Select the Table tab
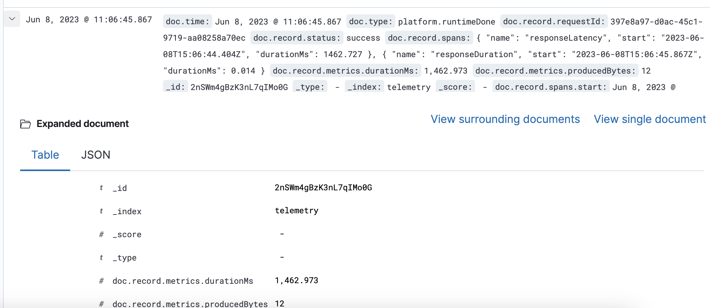This screenshot has height=308, width=710. coord(45,155)
